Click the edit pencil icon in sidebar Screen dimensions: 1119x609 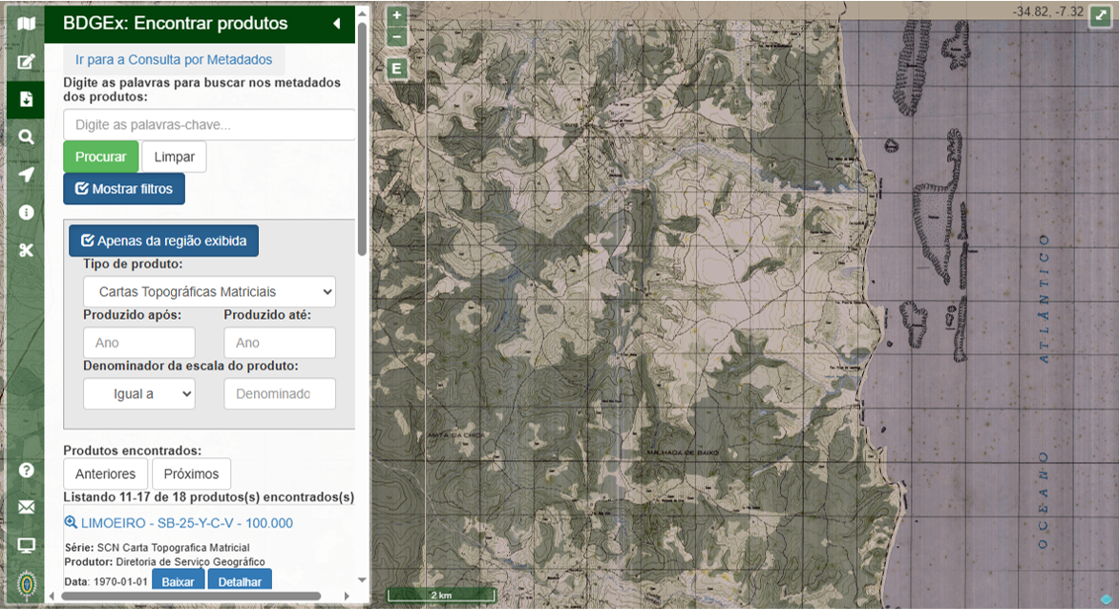click(26, 62)
